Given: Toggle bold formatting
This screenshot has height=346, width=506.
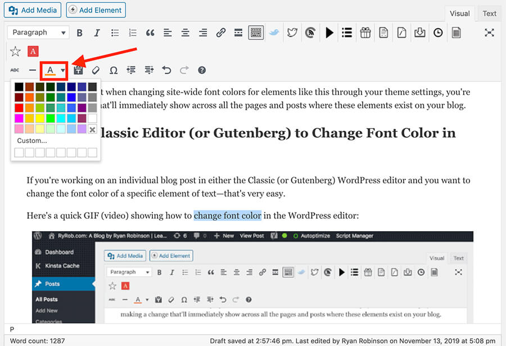Looking at the screenshot, I should pyautogui.click(x=79, y=33).
